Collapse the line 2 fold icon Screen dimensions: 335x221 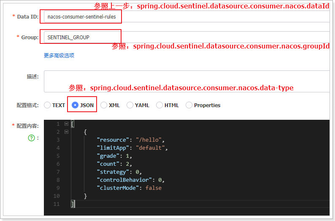click(66, 132)
